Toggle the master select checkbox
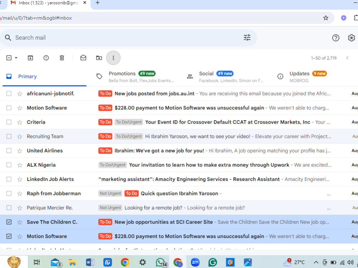Image resolution: width=358 pixels, height=268 pixels. [x=9, y=58]
